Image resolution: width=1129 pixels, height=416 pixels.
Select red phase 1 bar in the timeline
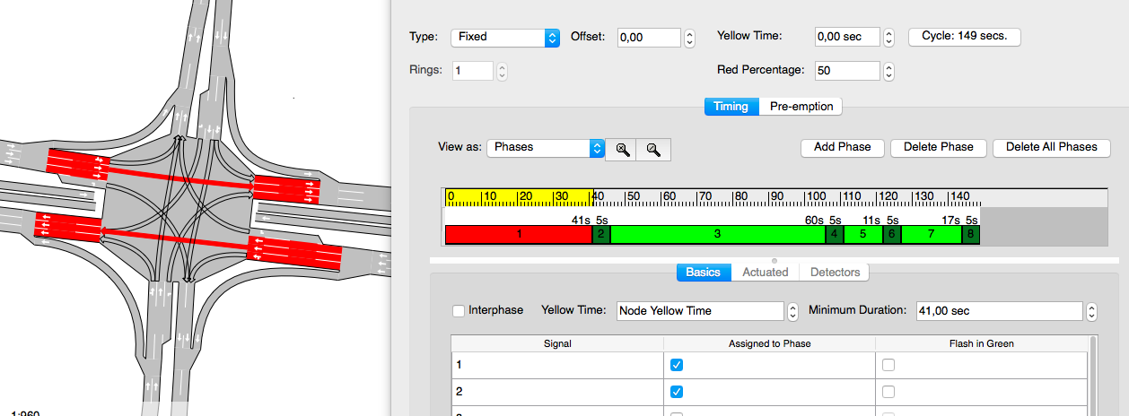click(518, 235)
